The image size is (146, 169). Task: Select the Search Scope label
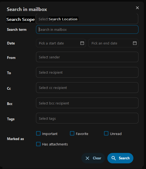21,20
